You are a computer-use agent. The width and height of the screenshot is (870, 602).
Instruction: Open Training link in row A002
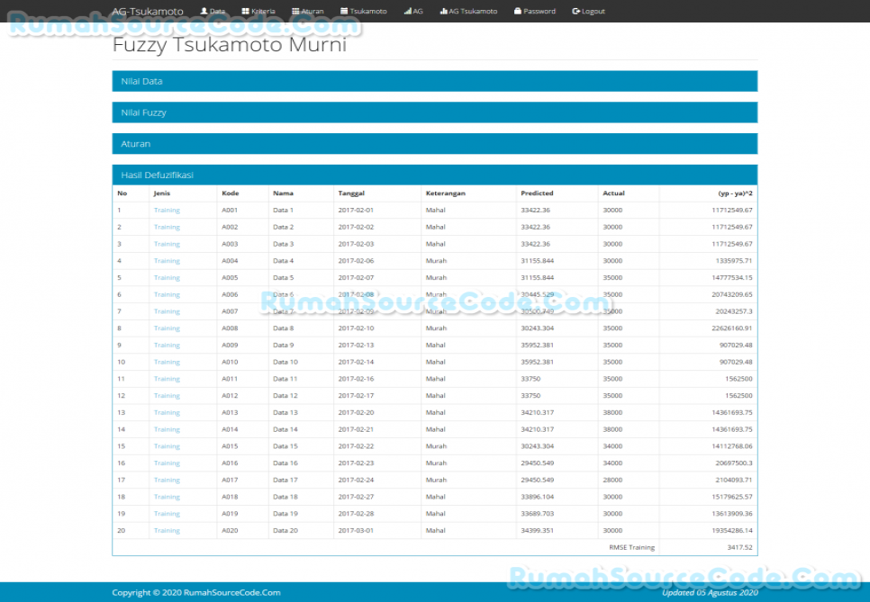click(167, 228)
